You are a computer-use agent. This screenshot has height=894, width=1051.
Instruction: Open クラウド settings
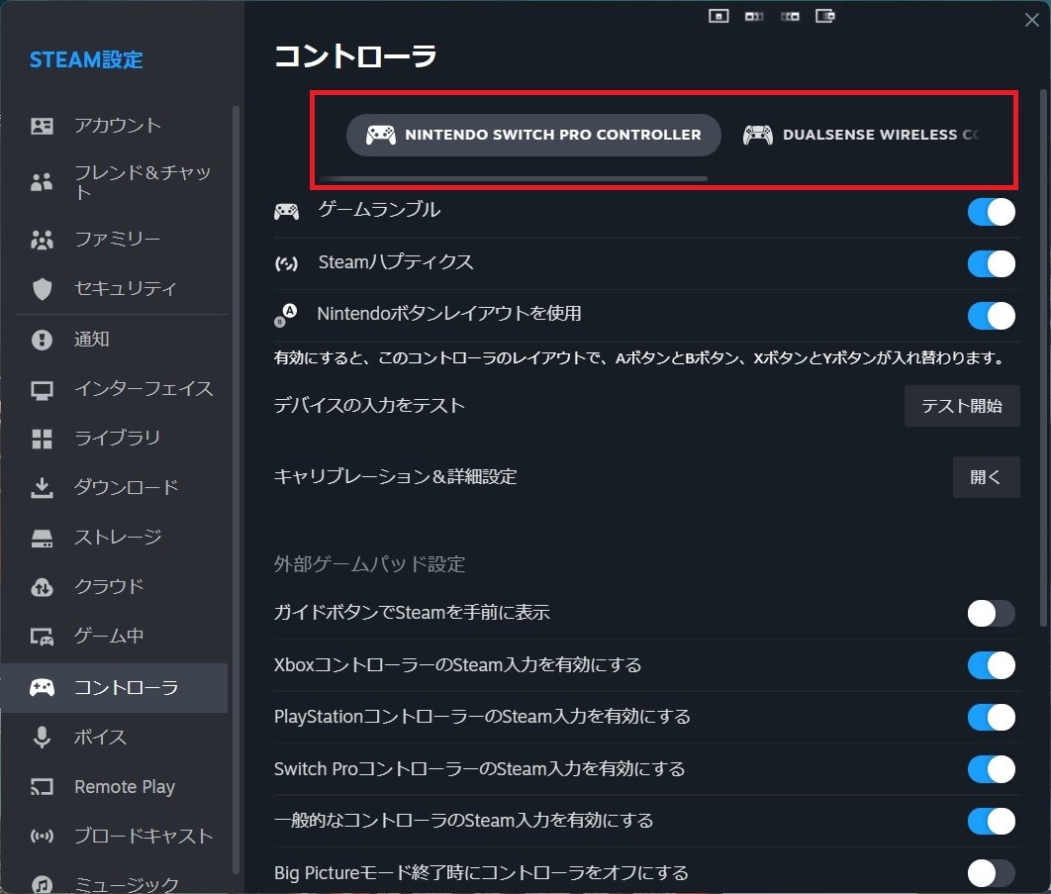[115, 587]
